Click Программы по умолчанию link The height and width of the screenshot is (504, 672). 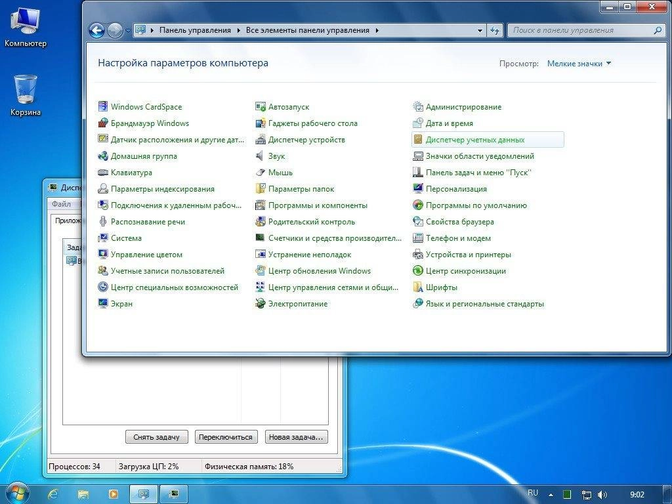[x=476, y=205]
